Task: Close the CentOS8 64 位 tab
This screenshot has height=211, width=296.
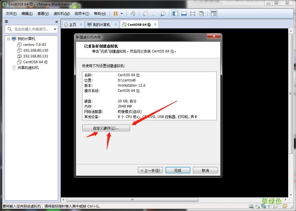Action: point(155,24)
